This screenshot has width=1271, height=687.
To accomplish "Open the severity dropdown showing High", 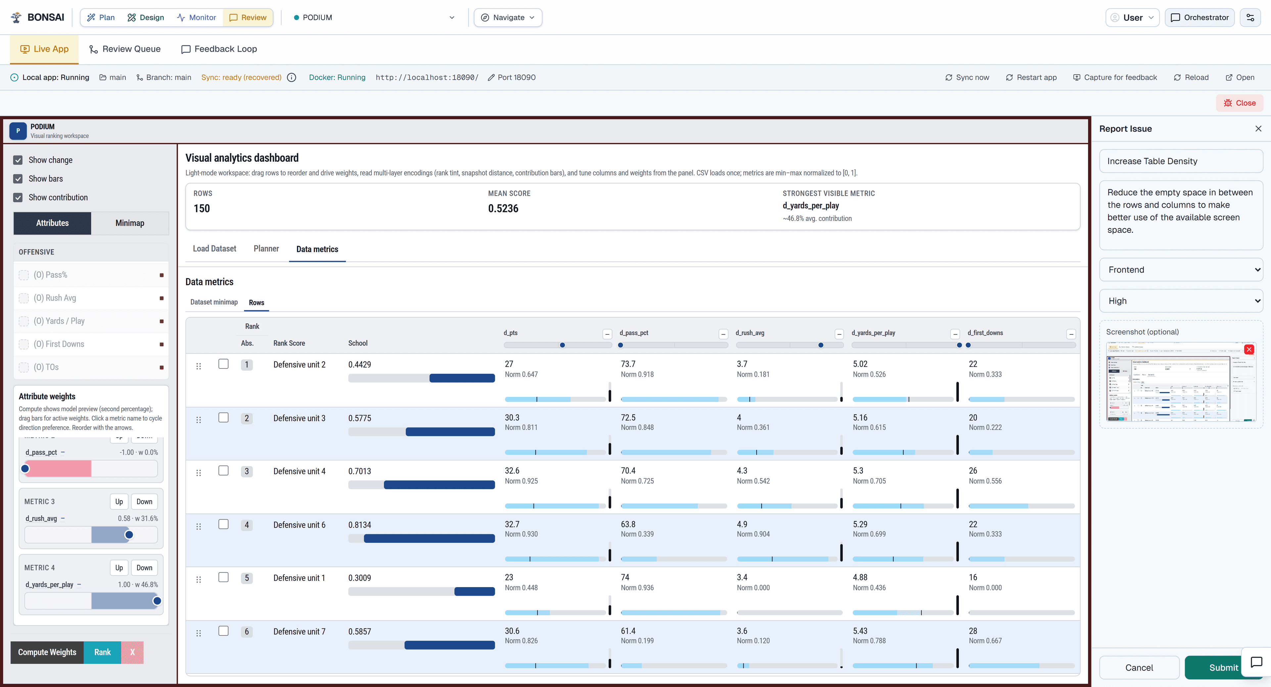I will [1181, 301].
